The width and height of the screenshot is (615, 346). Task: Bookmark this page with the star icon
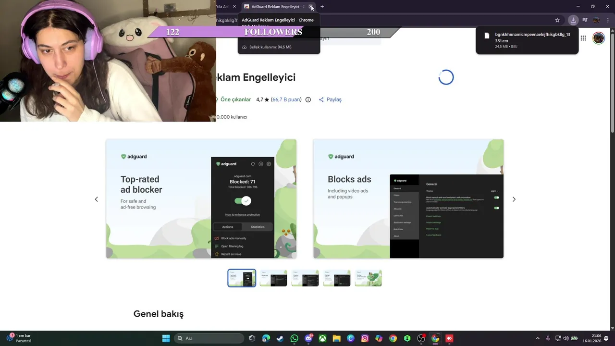point(557,20)
